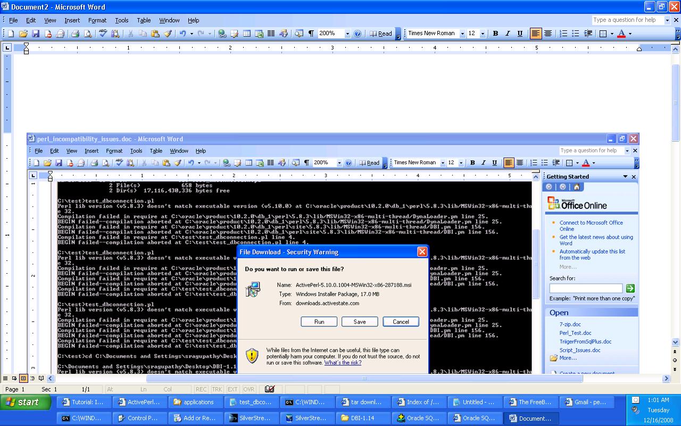Click the Undo arrow icon in Document2 toolbar
The width and height of the screenshot is (681, 426).
(182, 34)
